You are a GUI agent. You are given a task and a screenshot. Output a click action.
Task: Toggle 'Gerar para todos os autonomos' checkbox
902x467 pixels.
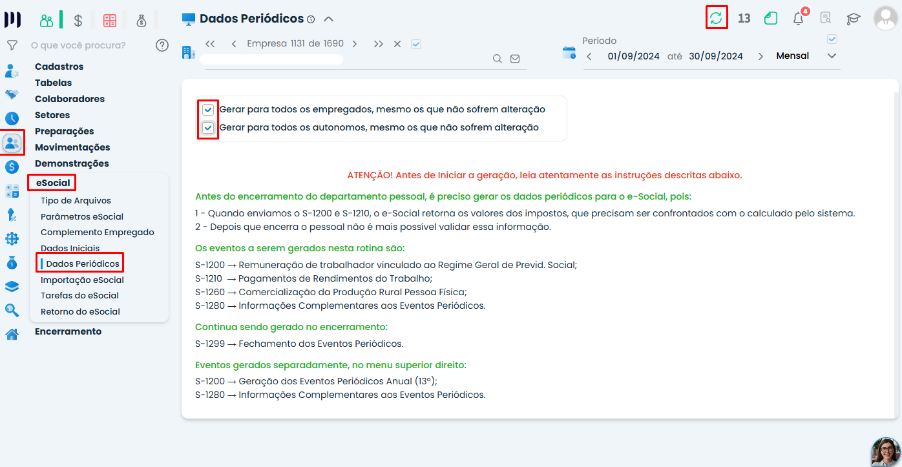[208, 128]
